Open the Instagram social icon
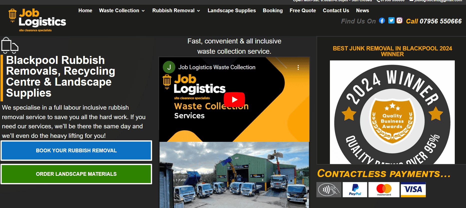The width and height of the screenshot is (466, 208). point(400,20)
